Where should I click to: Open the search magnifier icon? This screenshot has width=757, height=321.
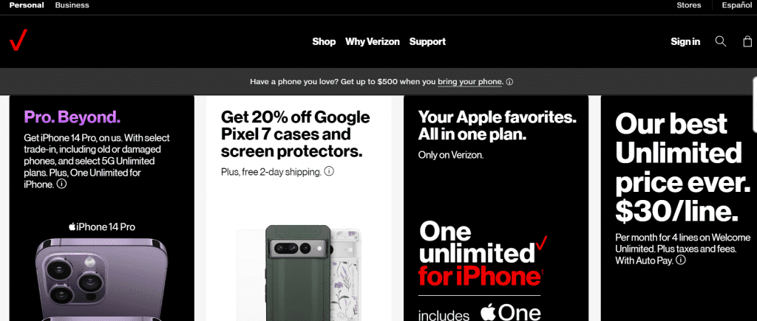[x=720, y=41]
